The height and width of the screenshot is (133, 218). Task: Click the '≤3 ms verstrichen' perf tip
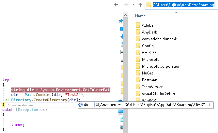[20, 105]
